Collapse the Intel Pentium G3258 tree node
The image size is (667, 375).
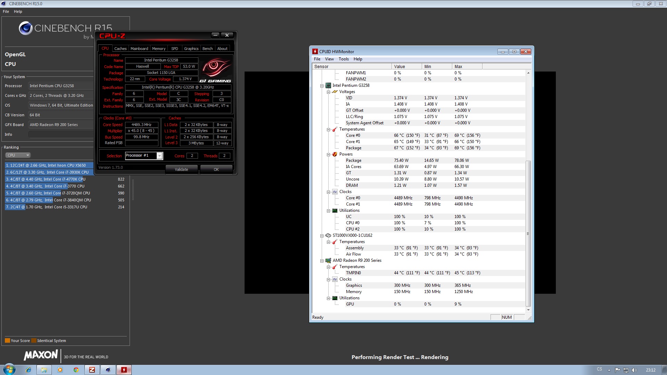pos(322,86)
